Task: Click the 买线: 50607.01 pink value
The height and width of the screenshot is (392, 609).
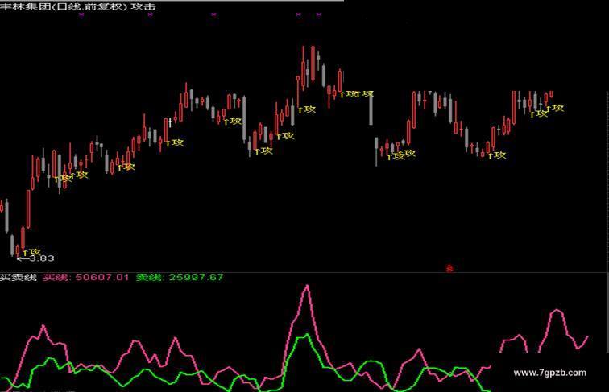Action: (86, 278)
